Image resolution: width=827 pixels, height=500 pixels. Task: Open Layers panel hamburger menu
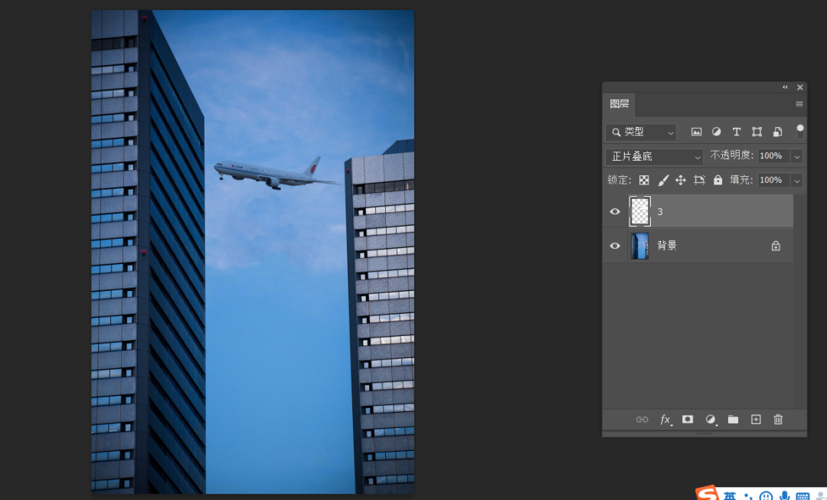799,104
